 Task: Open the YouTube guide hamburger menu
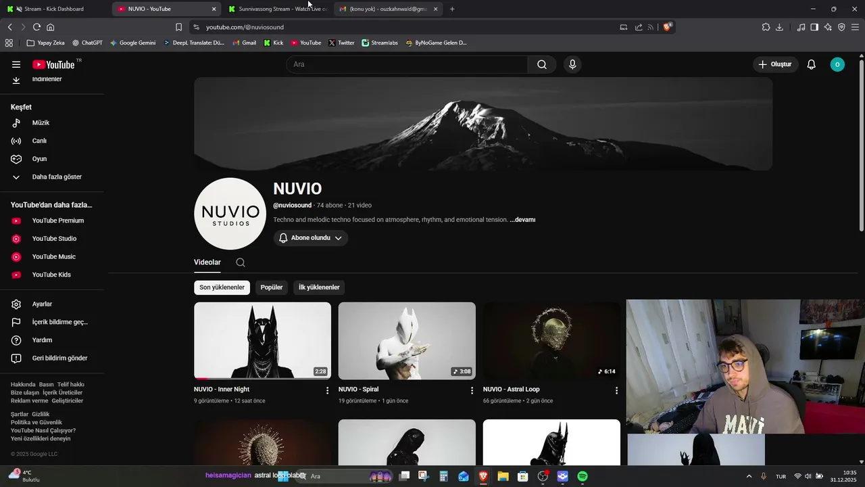click(16, 64)
